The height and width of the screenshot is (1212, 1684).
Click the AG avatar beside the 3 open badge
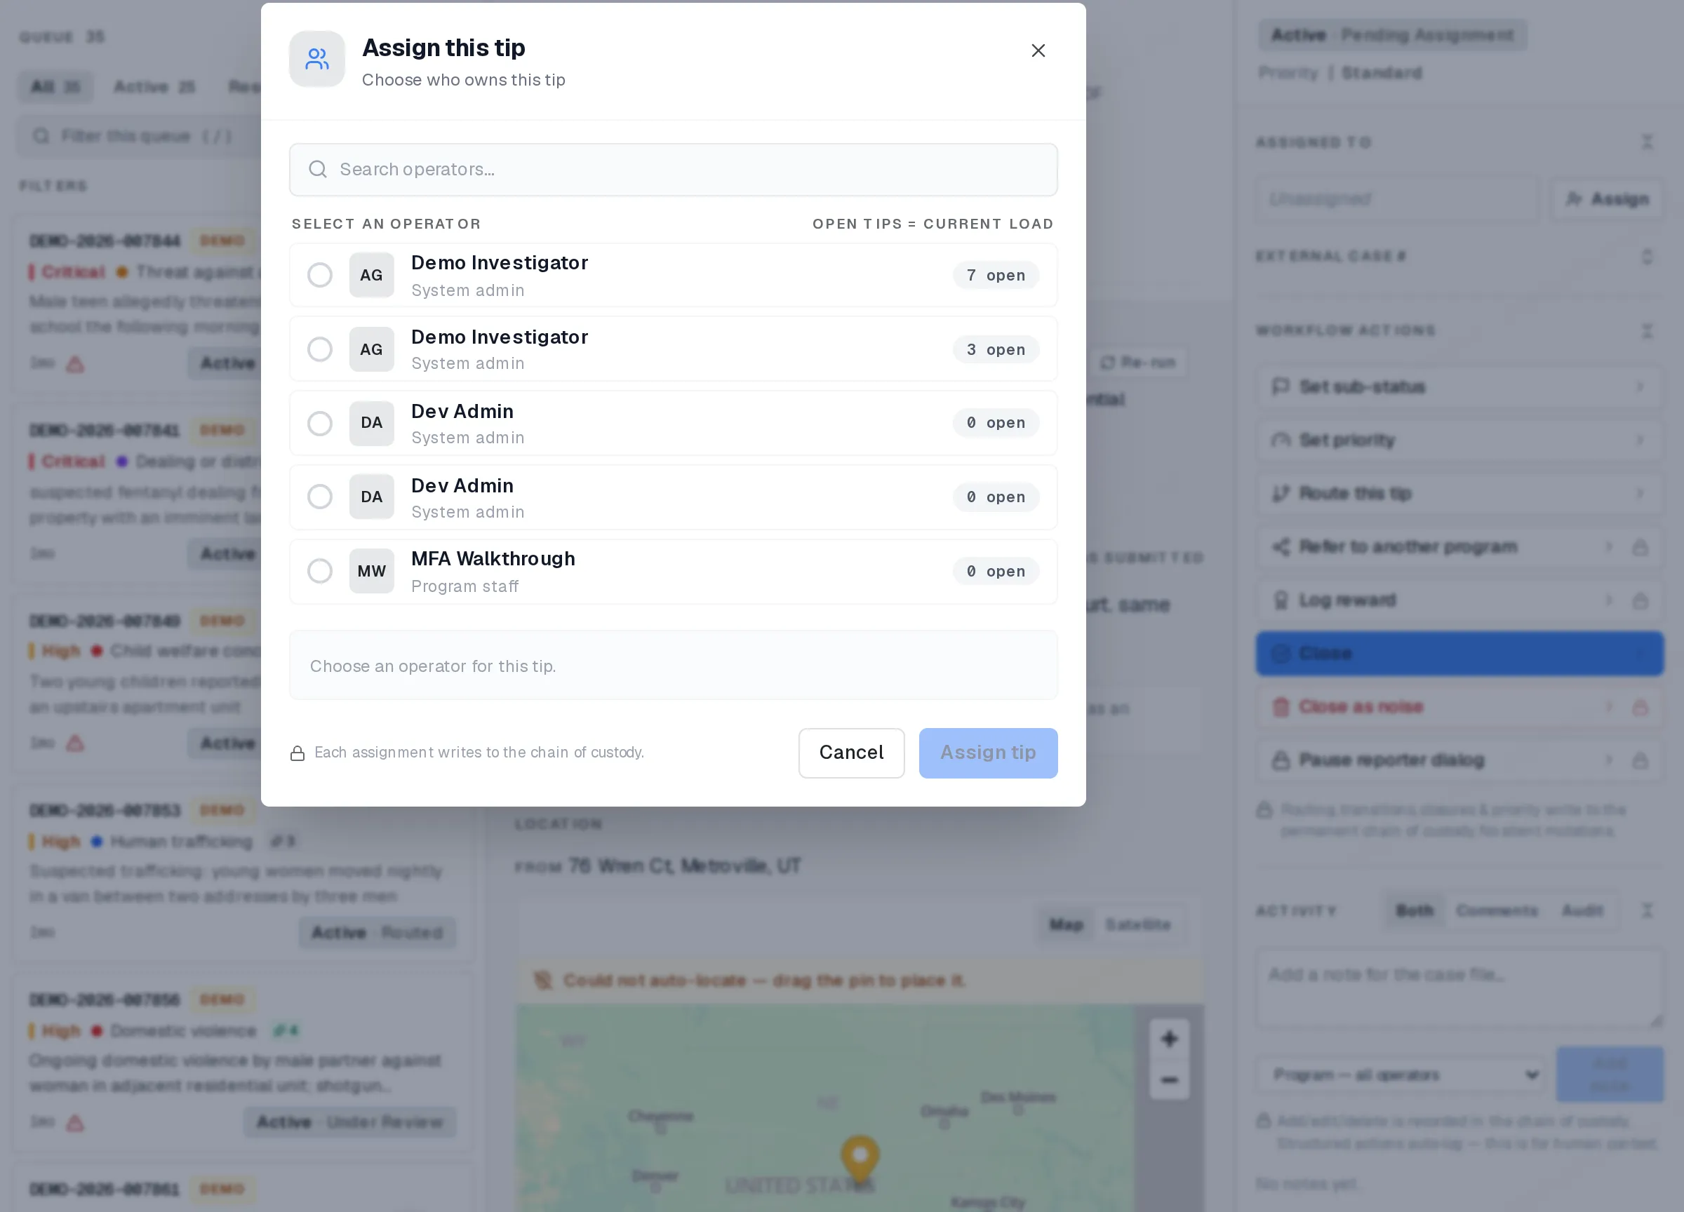(371, 349)
